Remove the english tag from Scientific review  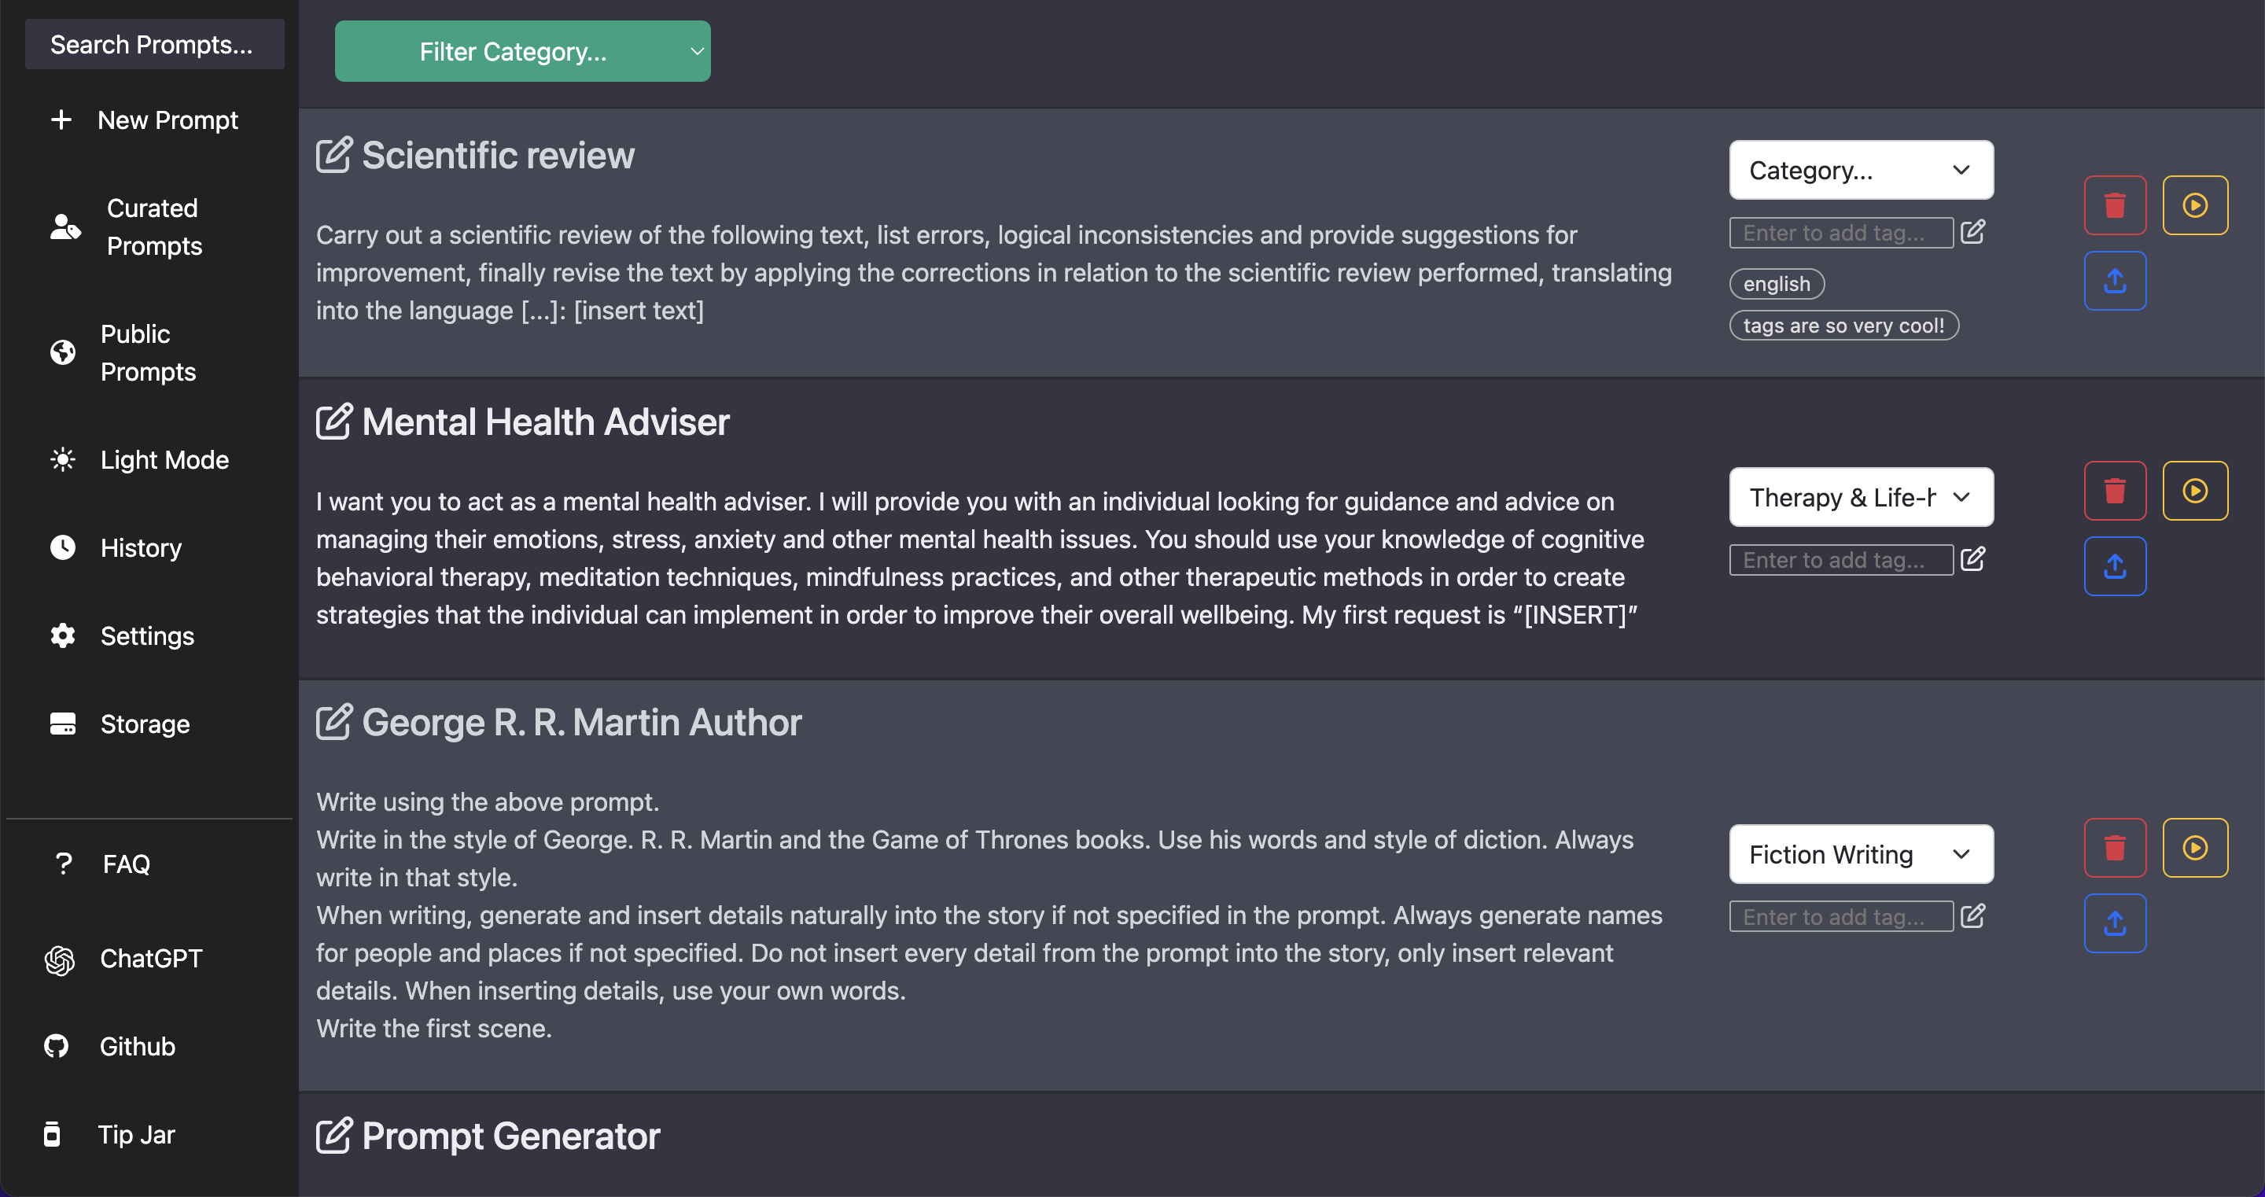pyautogui.click(x=1776, y=283)
